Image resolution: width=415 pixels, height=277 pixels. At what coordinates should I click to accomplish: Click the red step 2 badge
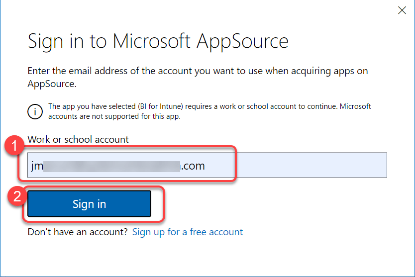click(15, 195)
